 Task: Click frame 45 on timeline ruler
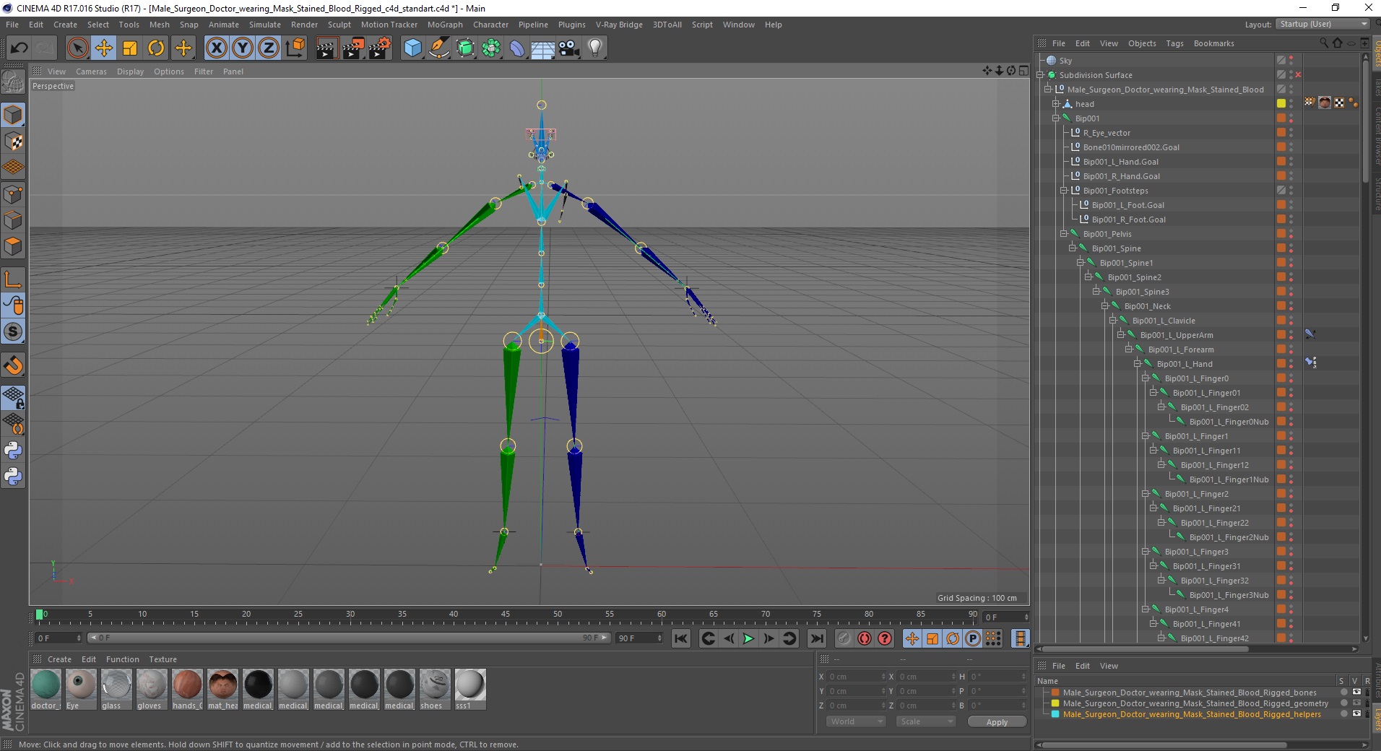(x=506, y=615)
